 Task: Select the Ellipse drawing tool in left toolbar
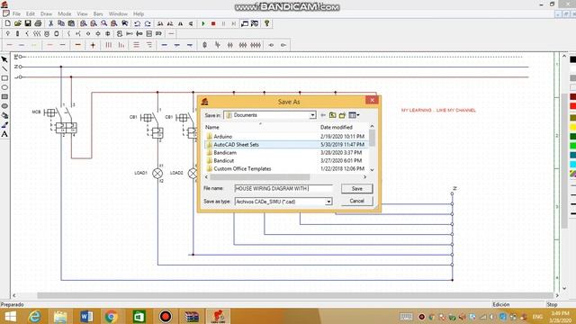pos(4,87)
